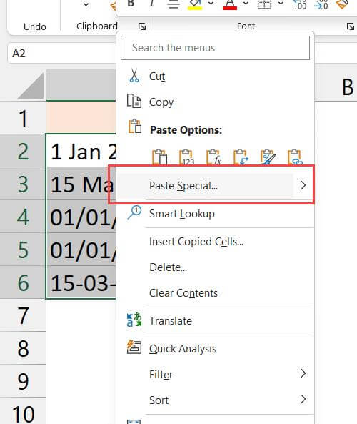This screenshot has height=424, width=357.
Task: Click the Cut scissors icon
Action: click(x=134, y=76)
